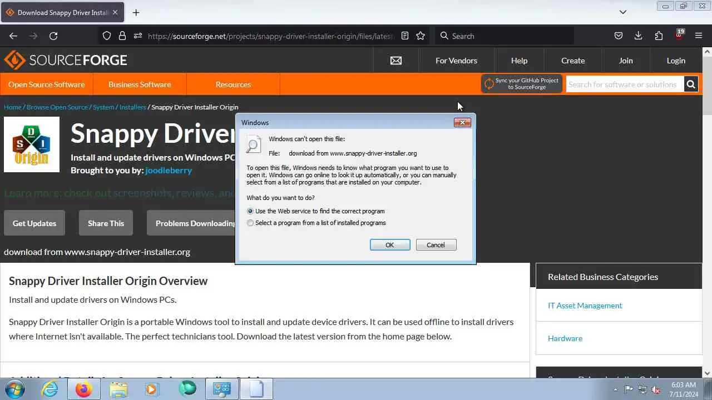Go to Home breadcrumb link
712x400 pixels.
point(12,107)
